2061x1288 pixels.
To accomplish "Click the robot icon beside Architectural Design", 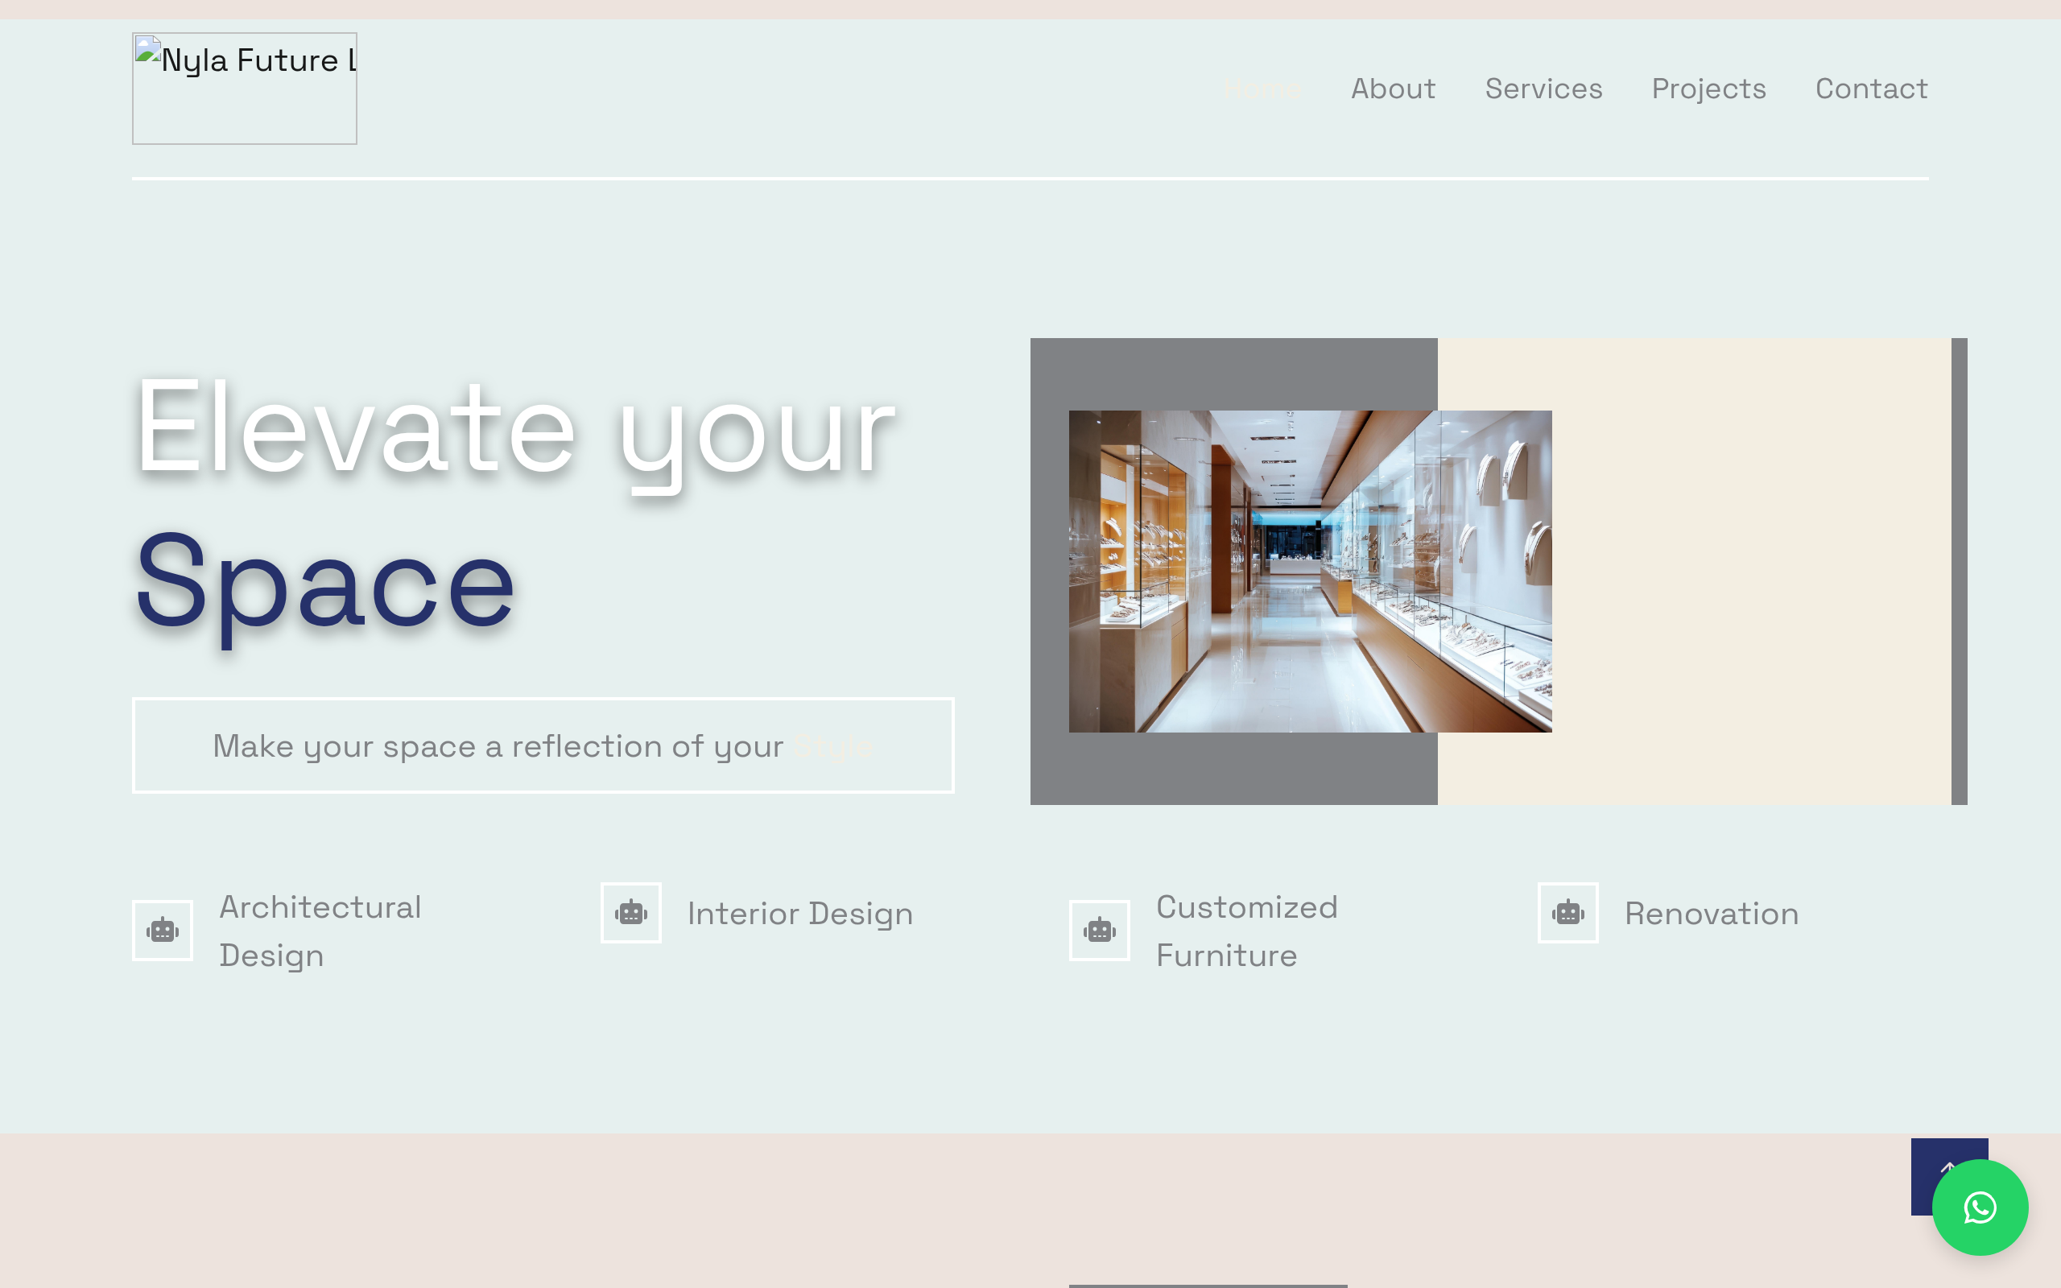I will pos(163,931).
